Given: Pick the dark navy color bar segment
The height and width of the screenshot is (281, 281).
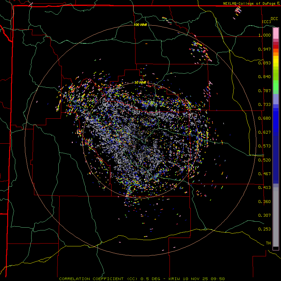Looking at the screenshot, I should point(276,160).
